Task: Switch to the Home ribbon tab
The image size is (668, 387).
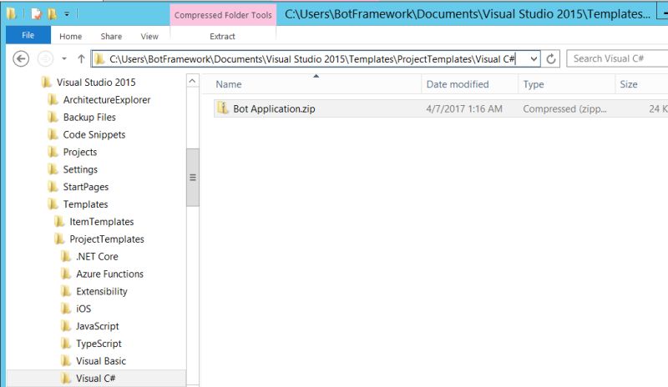Action: click(x=71, y=36)
